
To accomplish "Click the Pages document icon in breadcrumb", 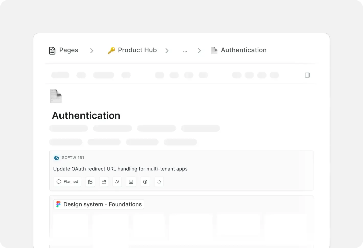I will click(52, 51).
